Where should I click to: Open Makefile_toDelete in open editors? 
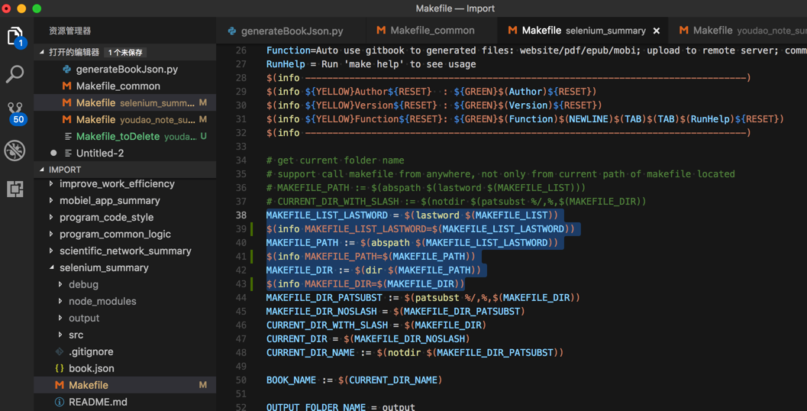pos(118,136)
